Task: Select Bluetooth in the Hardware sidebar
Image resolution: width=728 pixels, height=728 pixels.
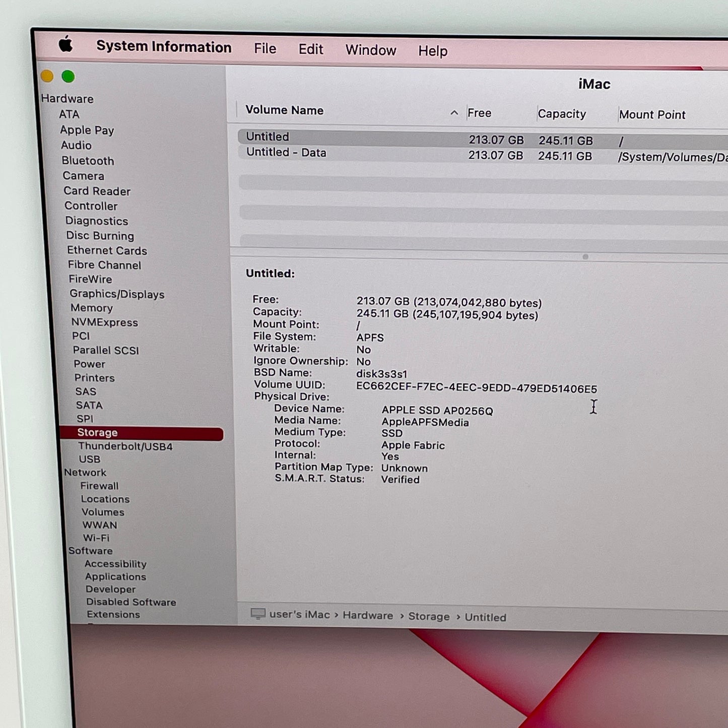Action: 88,161
